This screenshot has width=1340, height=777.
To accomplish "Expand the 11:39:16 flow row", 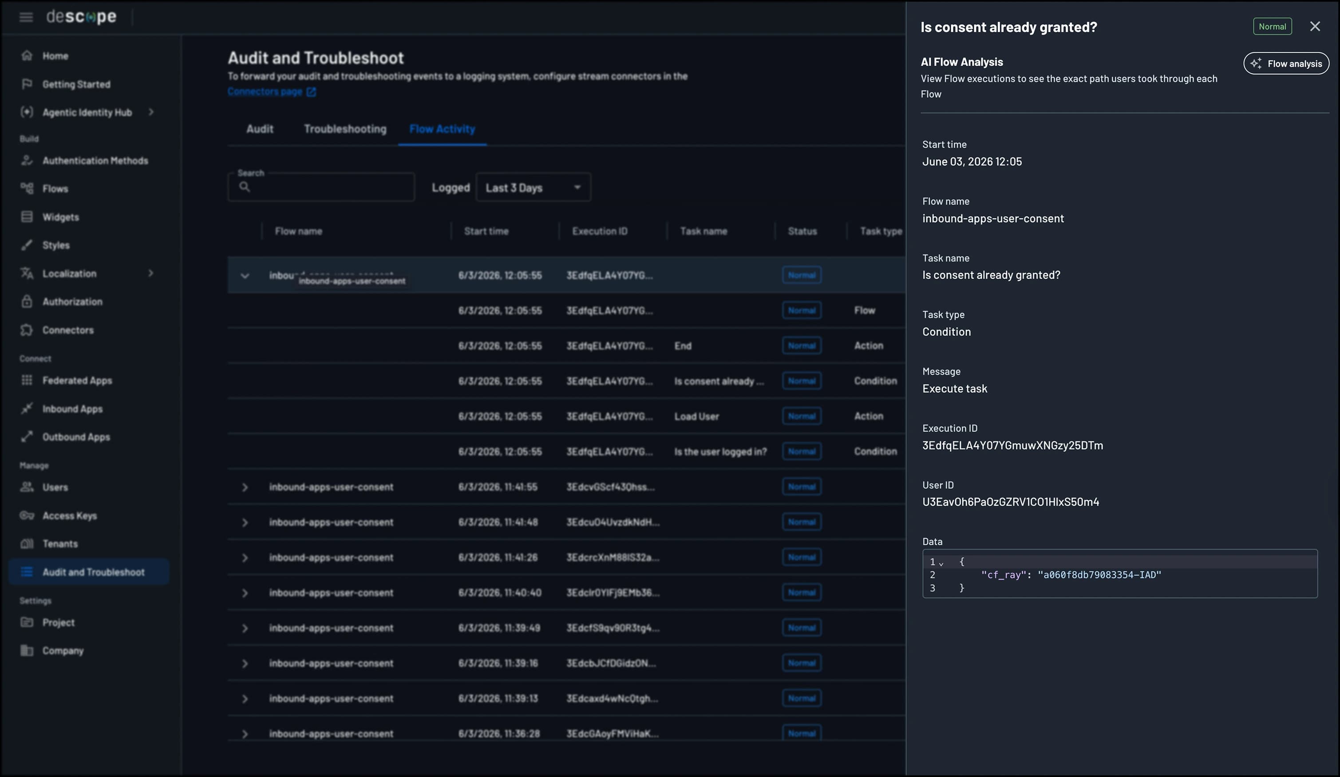I will coord(245,663).
